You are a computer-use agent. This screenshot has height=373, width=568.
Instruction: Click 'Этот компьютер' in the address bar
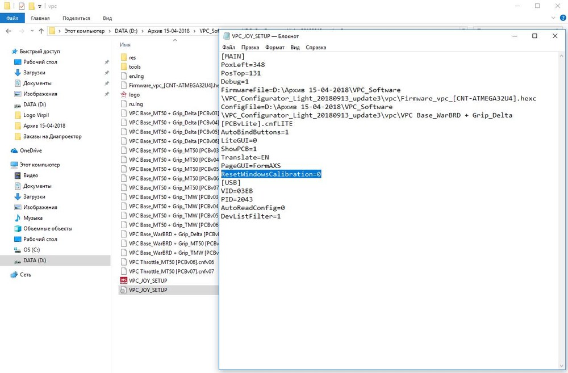point(85,31)
